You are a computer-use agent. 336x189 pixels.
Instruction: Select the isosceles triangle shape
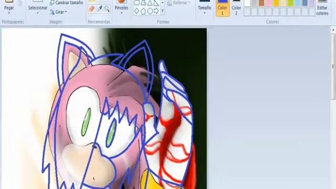click(150, 3)
